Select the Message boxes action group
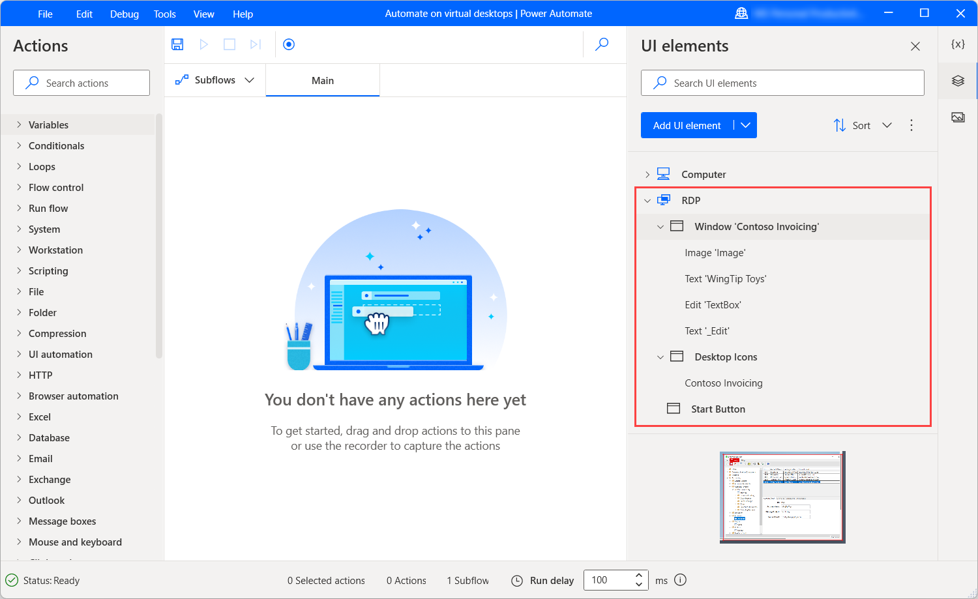The height and width of the screenshot is (599, 978). tap(62, 521)
